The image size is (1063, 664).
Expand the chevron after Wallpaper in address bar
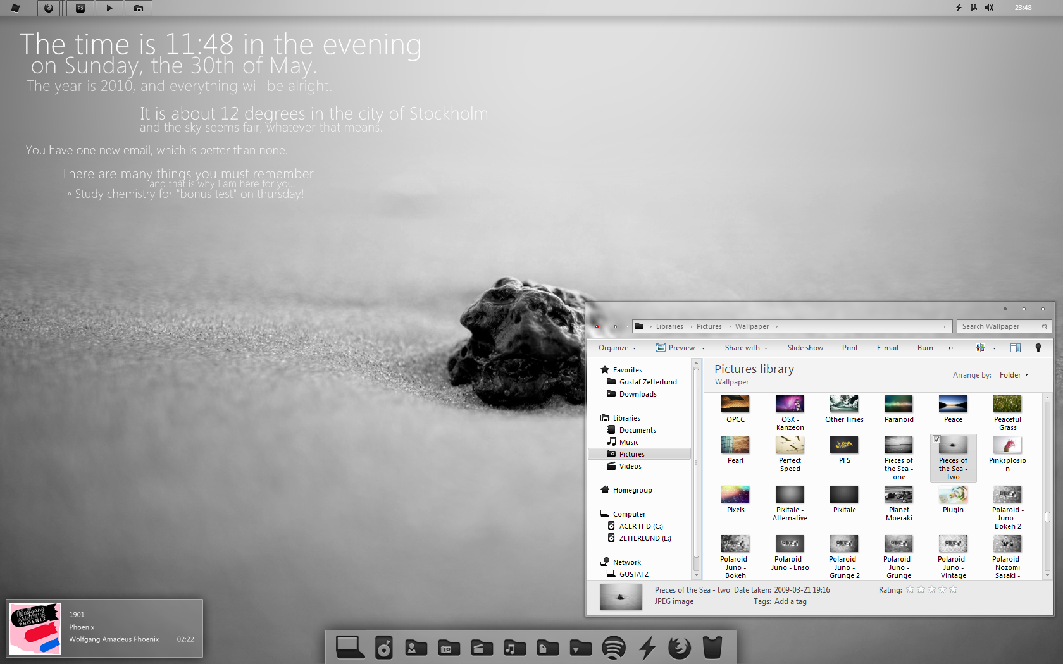[776, 326]
